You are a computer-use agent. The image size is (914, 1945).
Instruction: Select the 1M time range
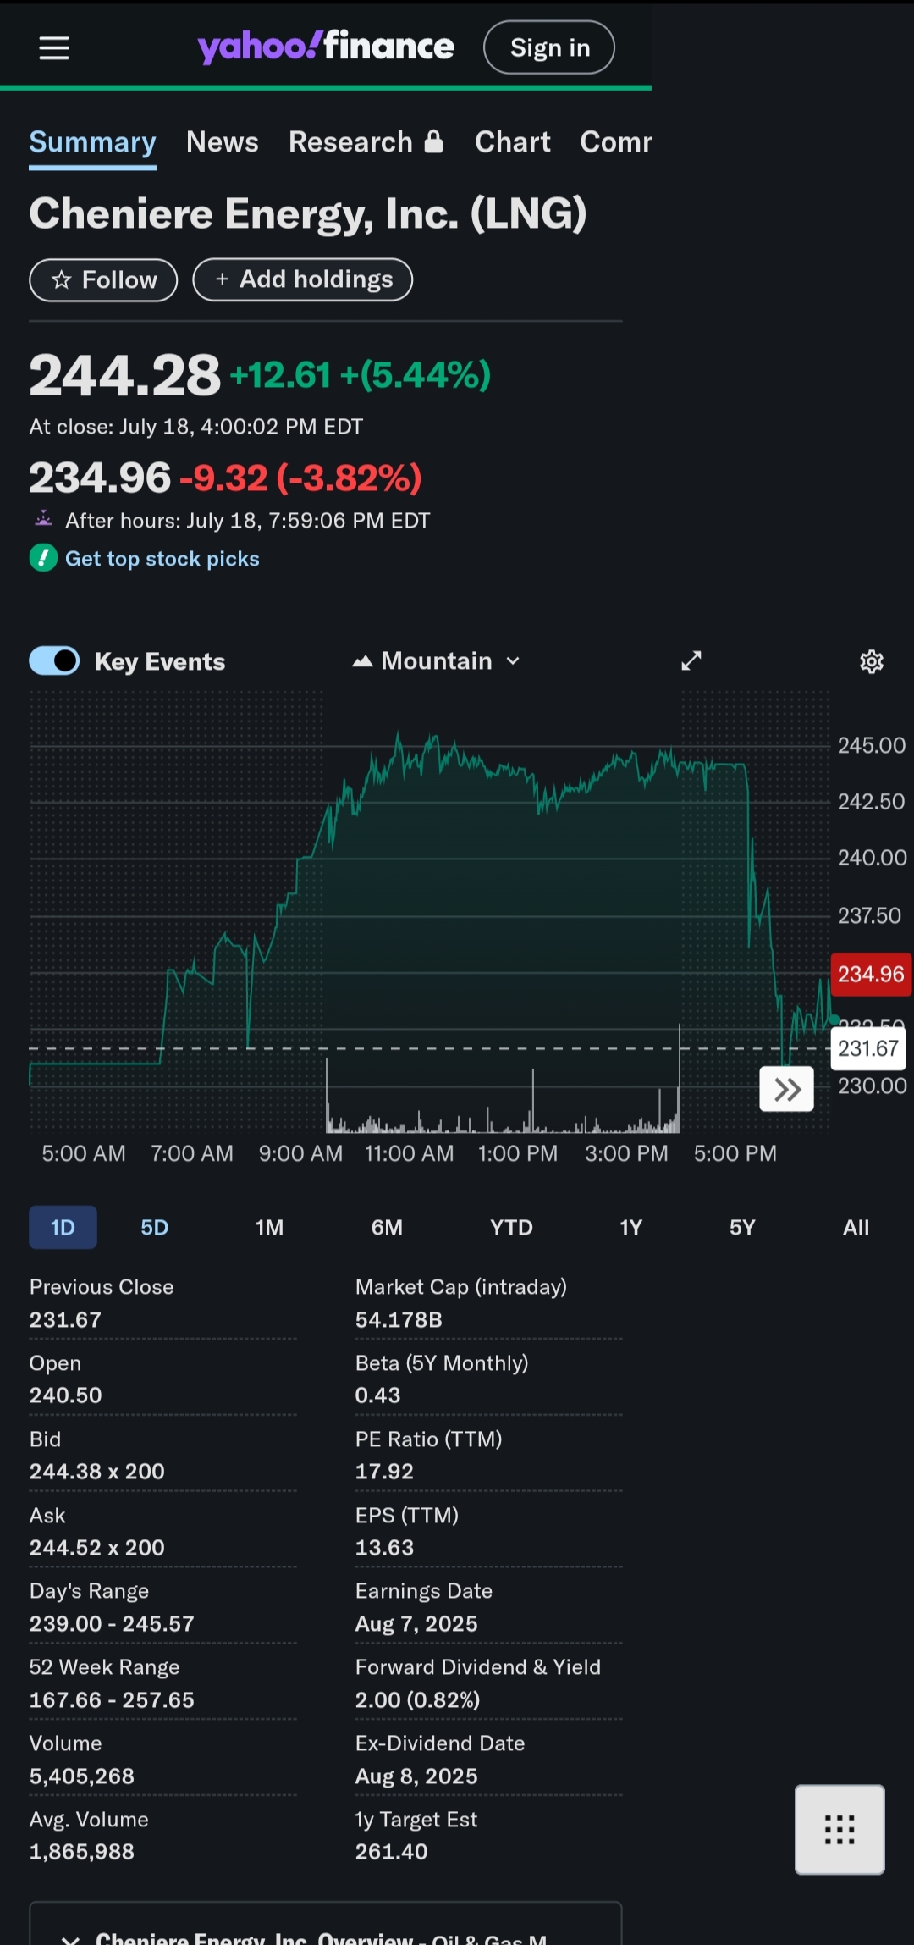tap(270, 1227)
